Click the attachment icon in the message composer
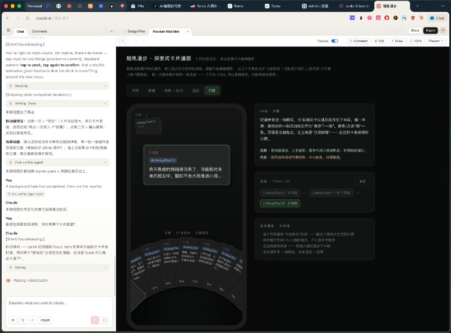 (23, 320)
